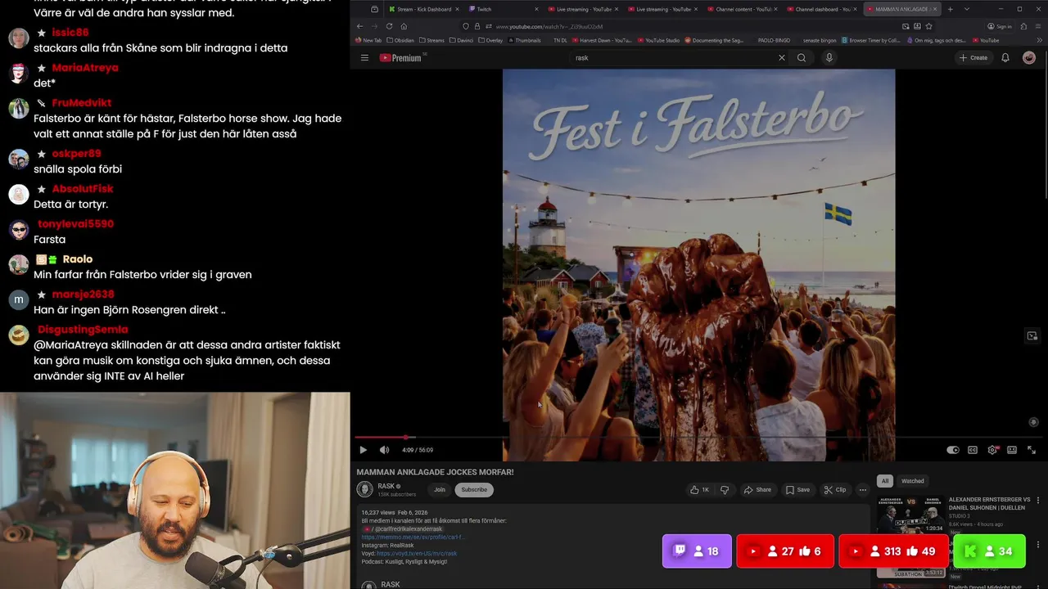Screen dimensions: 1048x589
Task: Switch to the Channel dashboard - YouTube tab
Action: (x=821, y=9)
